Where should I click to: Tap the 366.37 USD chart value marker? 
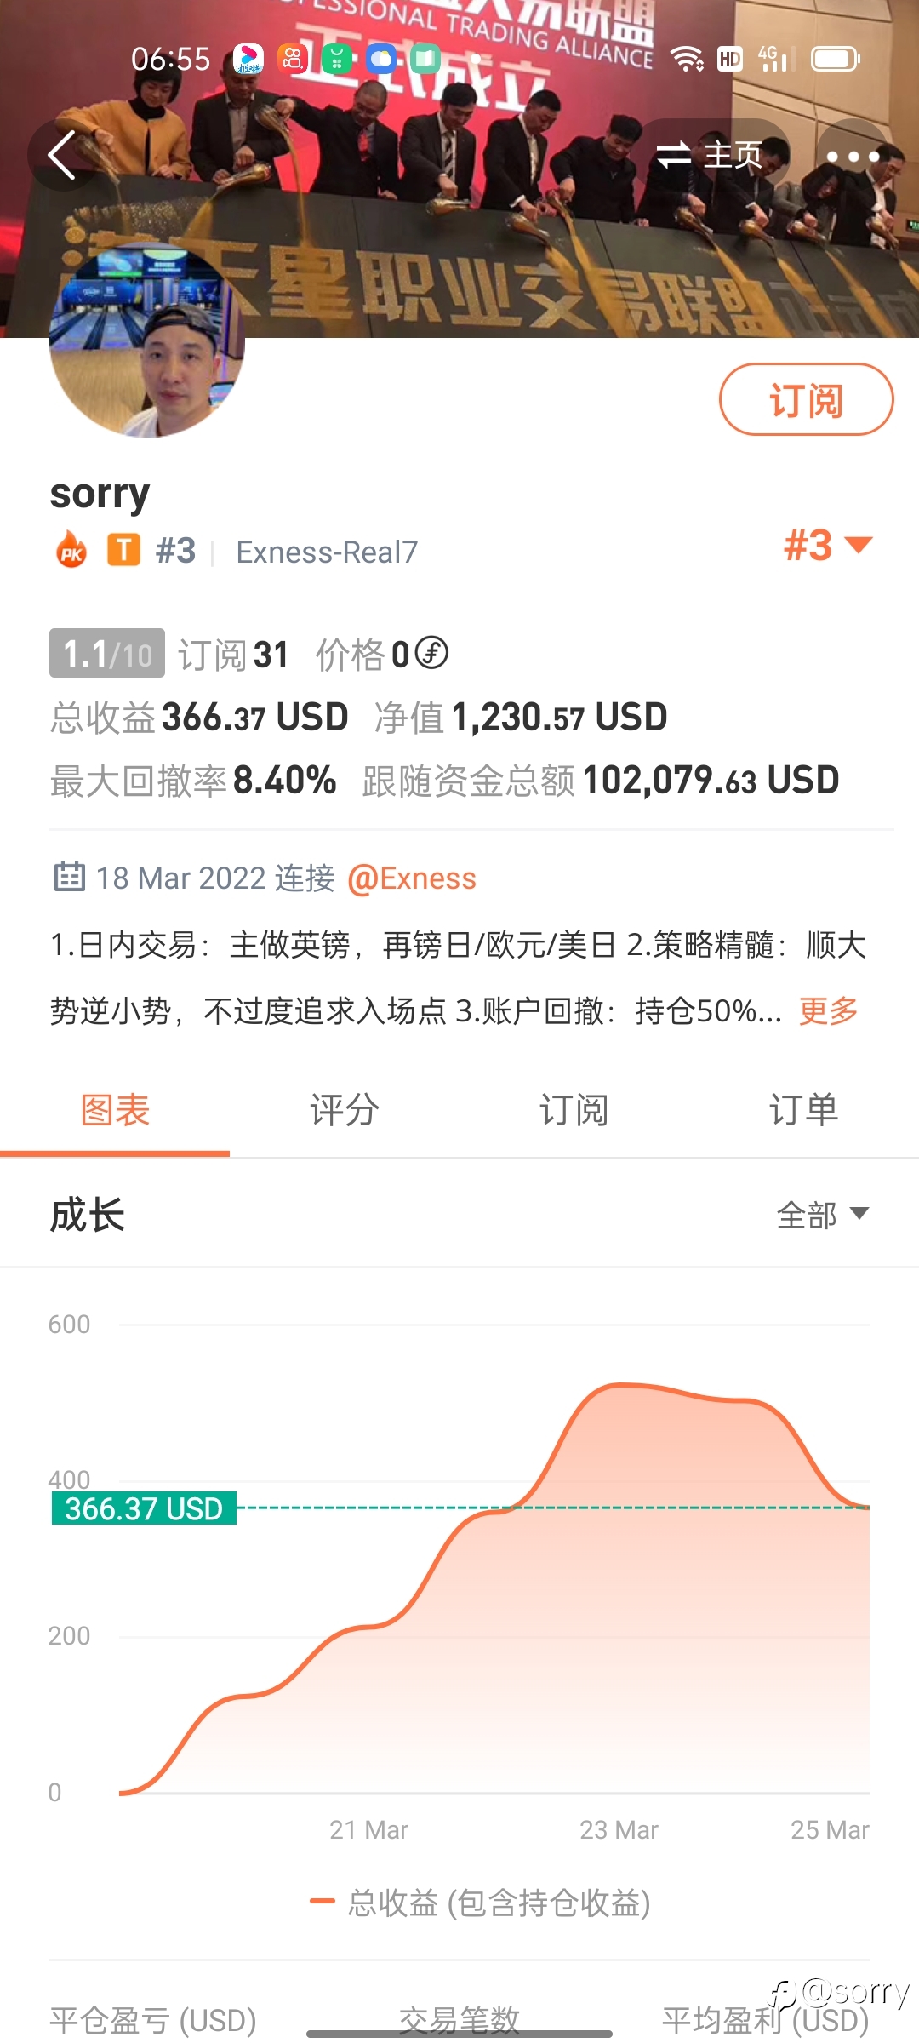(x=144, y=1508)
